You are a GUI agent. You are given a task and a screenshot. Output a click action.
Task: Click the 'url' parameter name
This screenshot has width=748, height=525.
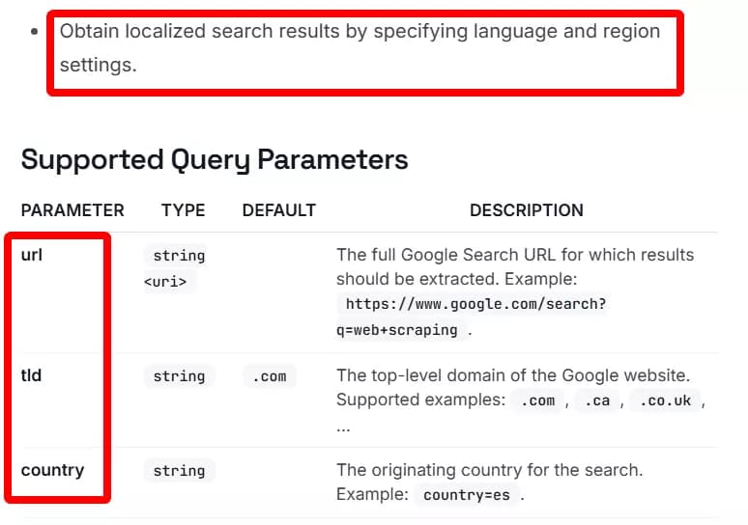point(32,255)
